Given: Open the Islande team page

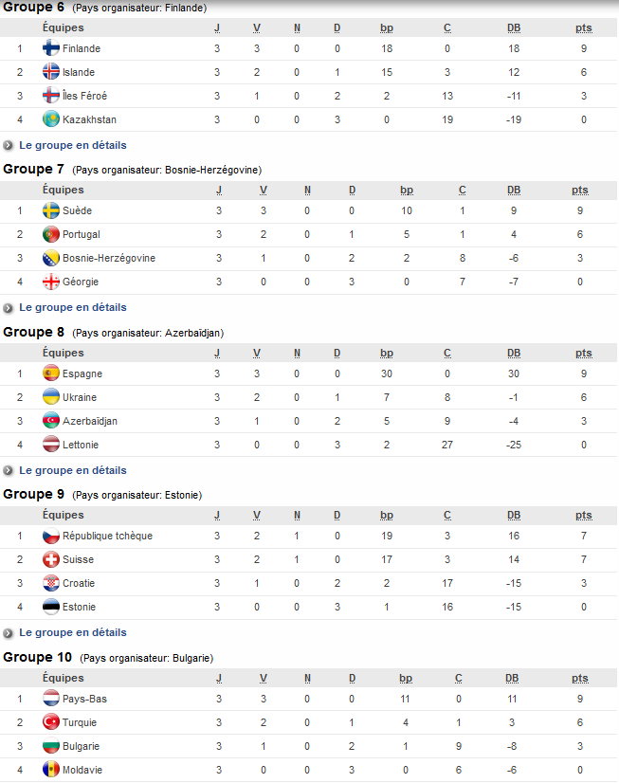Looking at the screenshot, I should tap(80, 71).
